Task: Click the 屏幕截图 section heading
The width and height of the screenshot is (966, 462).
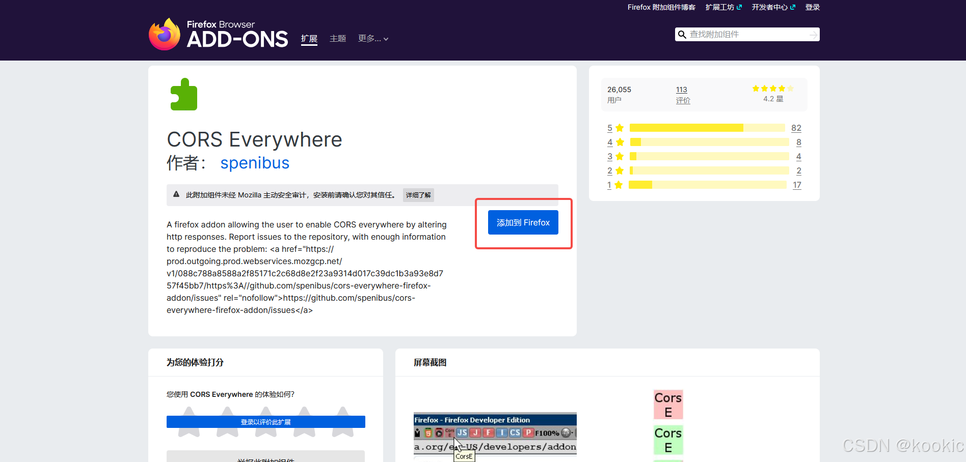Action: (430, 362)
